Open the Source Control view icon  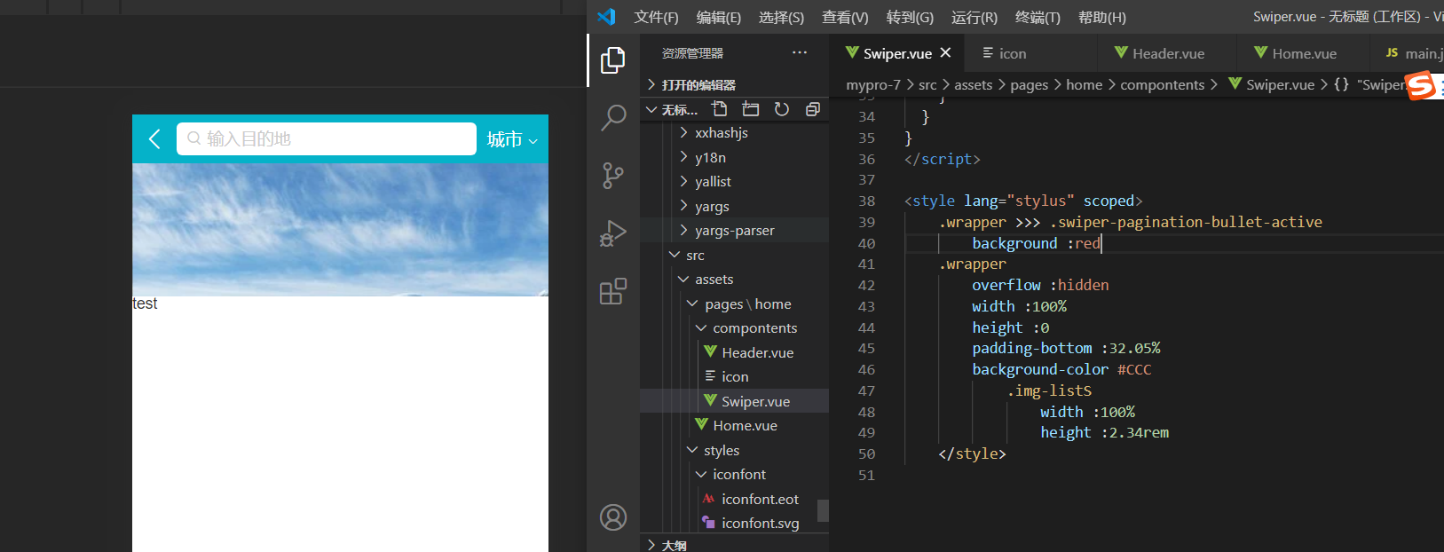pyautogui.click(x=612, y=175)
